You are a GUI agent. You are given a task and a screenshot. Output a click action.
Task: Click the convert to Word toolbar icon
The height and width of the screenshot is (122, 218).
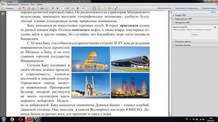tap(24, 8)
